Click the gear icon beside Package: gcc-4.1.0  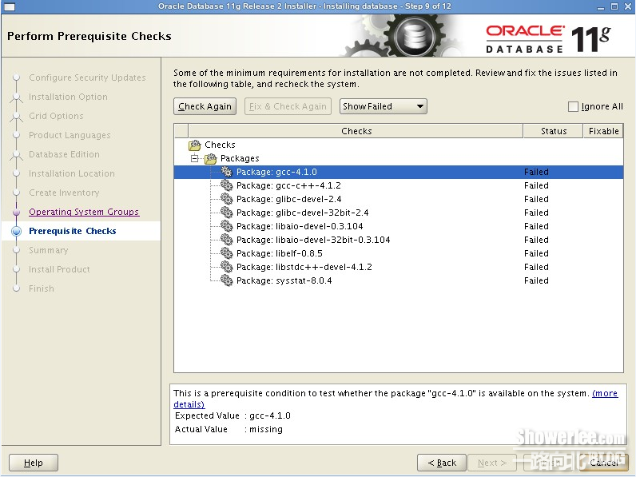coord(227,172)
